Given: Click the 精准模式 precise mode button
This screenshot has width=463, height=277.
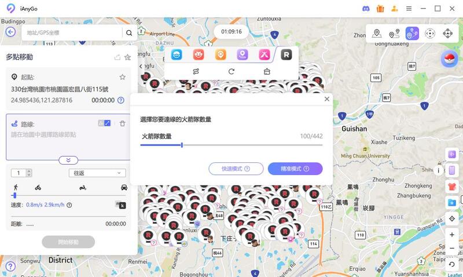Looking at the screenshot, I should coord(295,169).
